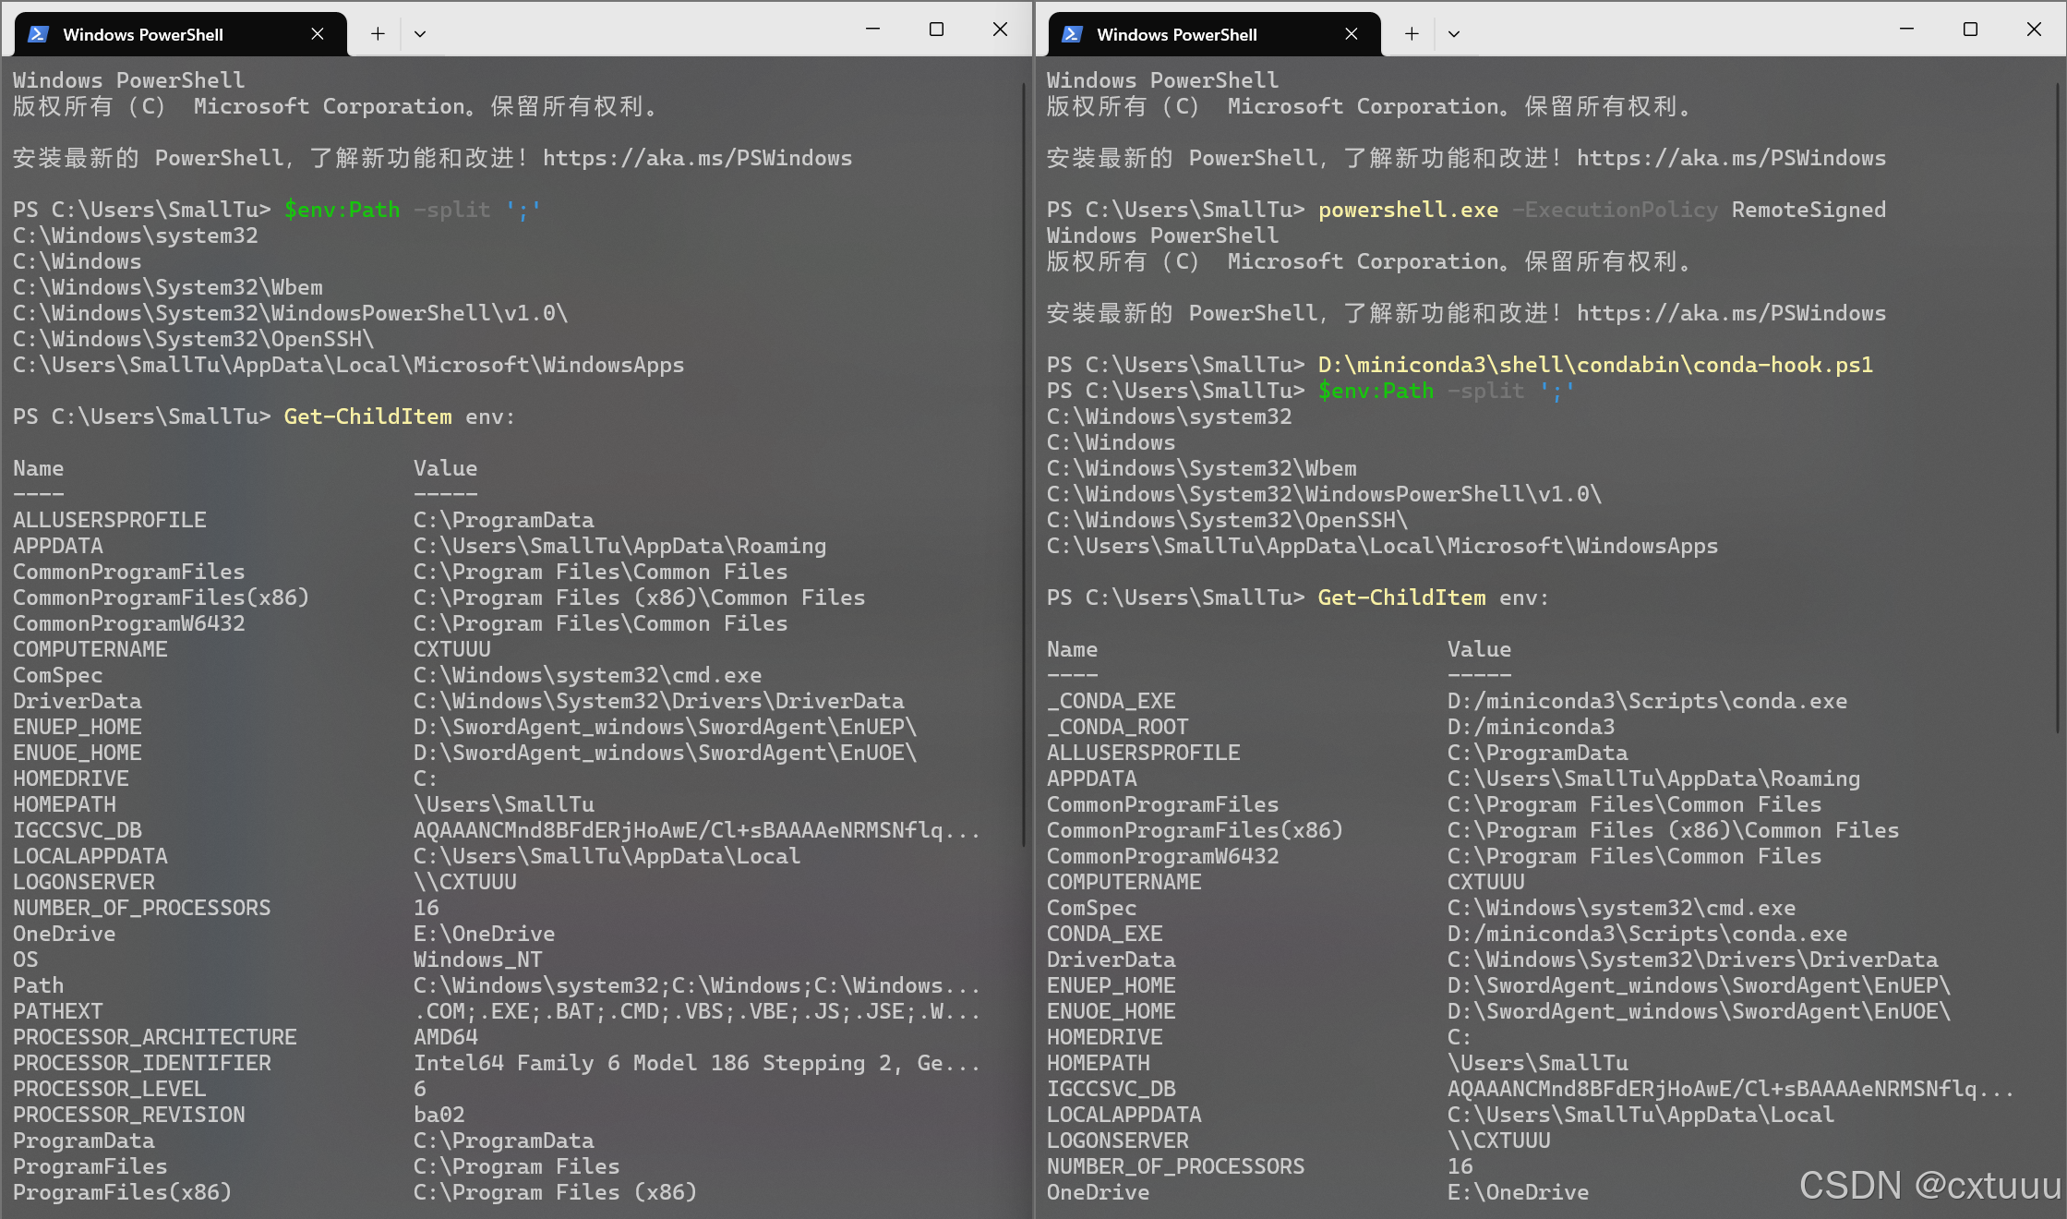2067x1219 pixels.
Task: Click ENUEP_HOME name in right window
Action: [x=1112, y=985]
